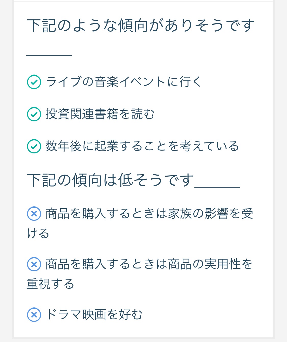Click the heading 下記のような傾向がありそうです
This screenshot has height=342, width=287.
coord(141,26)
